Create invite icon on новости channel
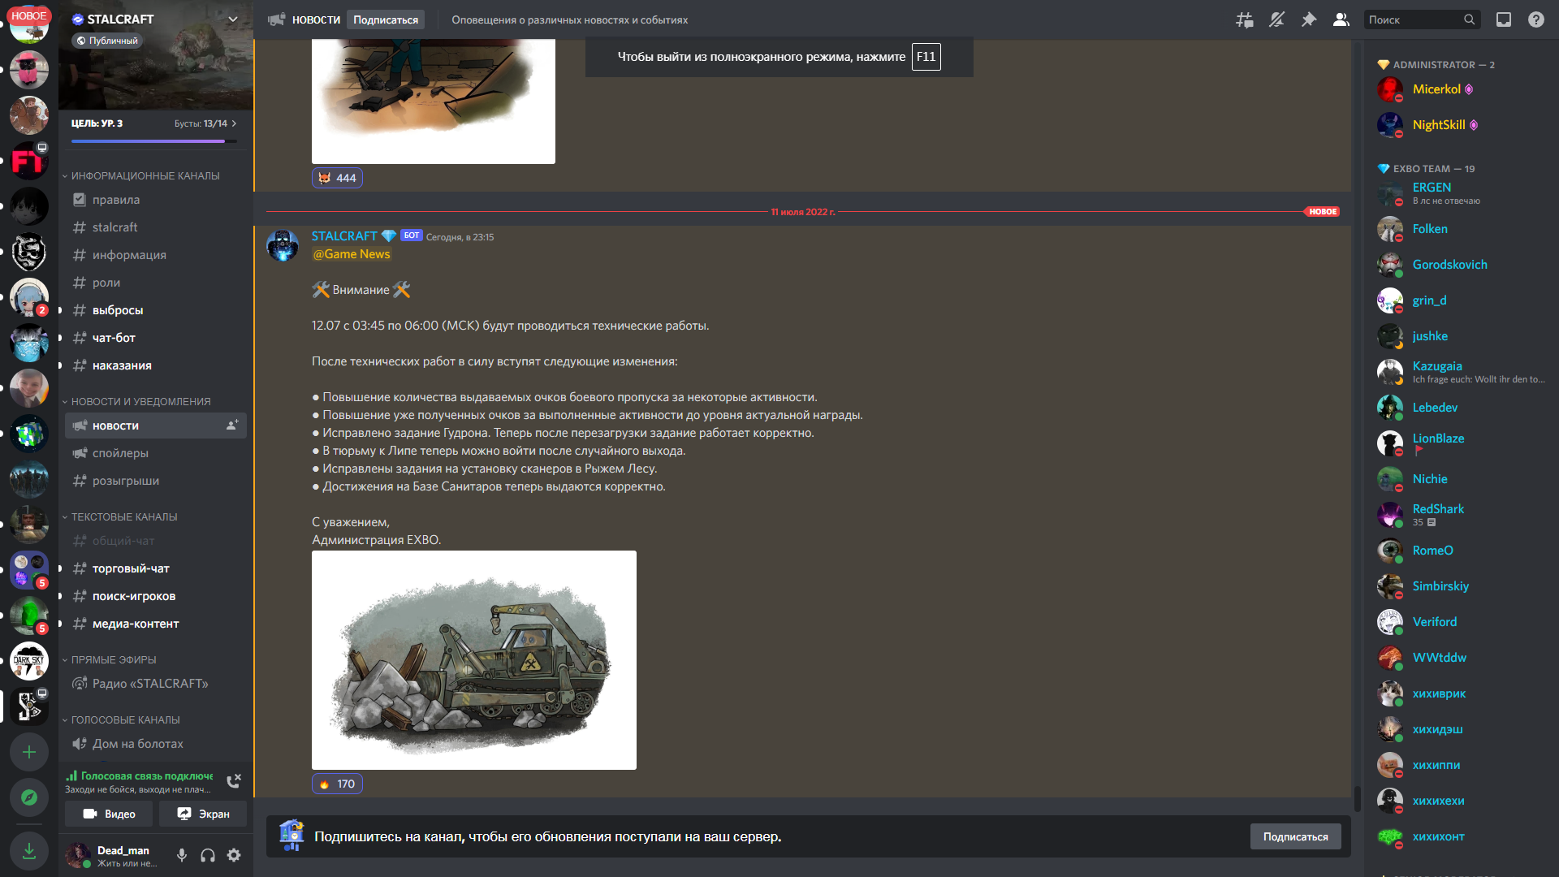 click(x=232, y=426)
